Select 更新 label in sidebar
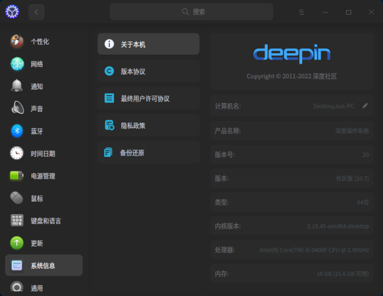This screenshot has height=296, width=383. [x=37, y=243]
